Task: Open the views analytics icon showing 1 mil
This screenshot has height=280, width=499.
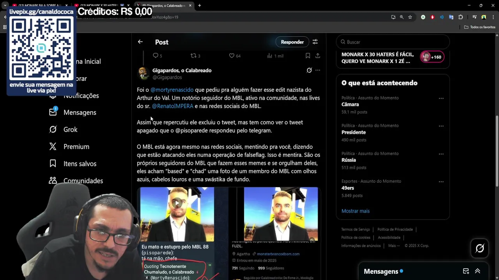Action: tap(269, 56)
